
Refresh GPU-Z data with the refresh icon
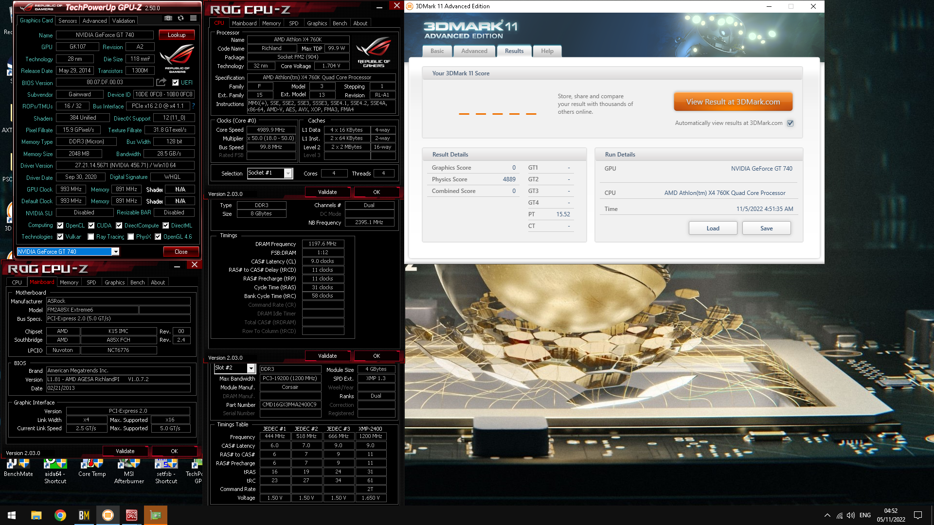click(x=180, y=18)
